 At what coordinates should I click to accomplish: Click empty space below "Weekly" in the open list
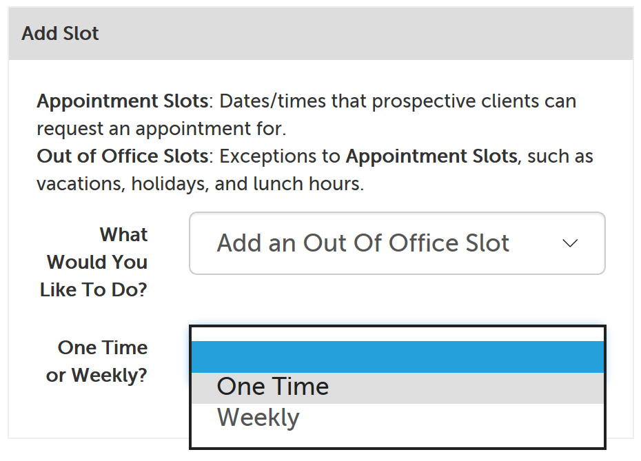[x=397, y=439]
